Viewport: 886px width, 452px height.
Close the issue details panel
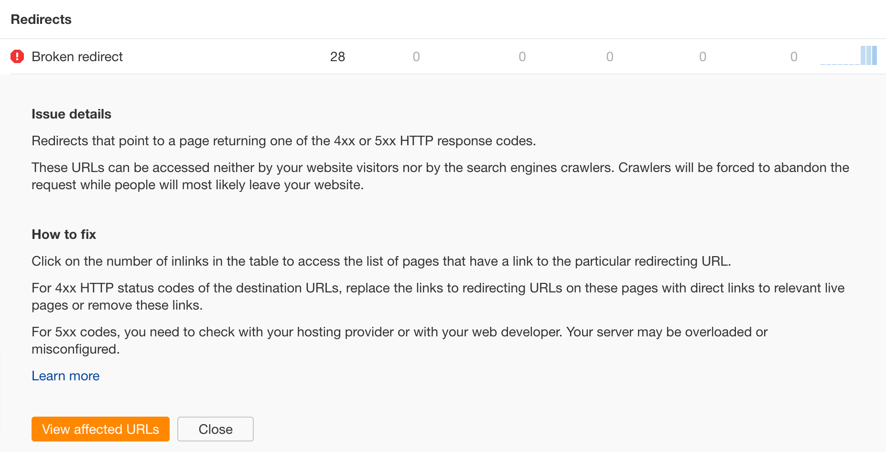pos(215,429)
